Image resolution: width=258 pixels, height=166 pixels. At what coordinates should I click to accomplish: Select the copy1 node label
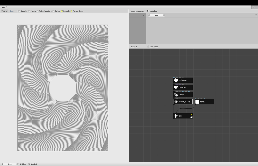[x=181, y=94]
